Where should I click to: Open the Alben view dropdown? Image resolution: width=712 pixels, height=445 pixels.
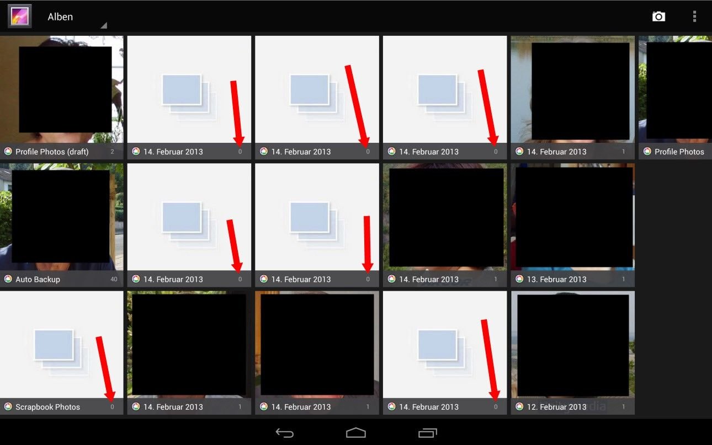click(x=77, y=17)
